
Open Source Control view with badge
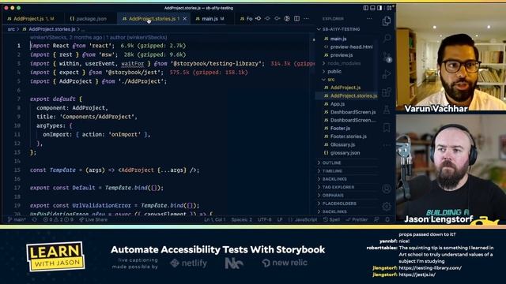pos(387,57)
